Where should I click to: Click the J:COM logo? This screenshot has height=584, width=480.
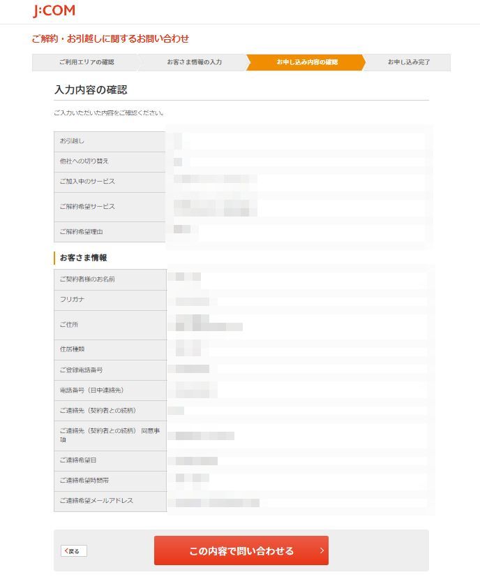tap(54, 11)
